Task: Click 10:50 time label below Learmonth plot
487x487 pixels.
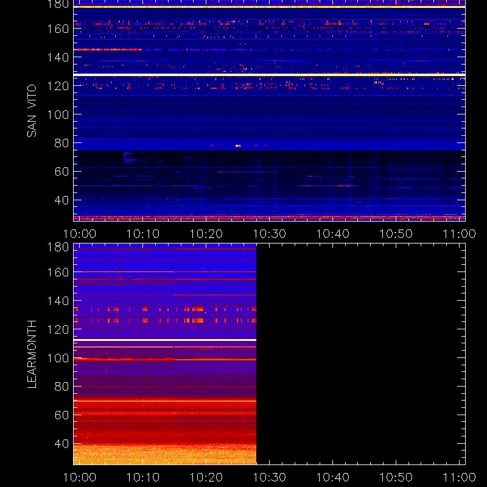Action: [x=396, y=477]
